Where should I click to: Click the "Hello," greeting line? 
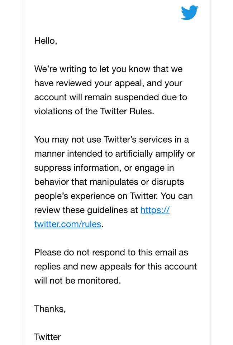pyautogui.click(x=46, y=41)
